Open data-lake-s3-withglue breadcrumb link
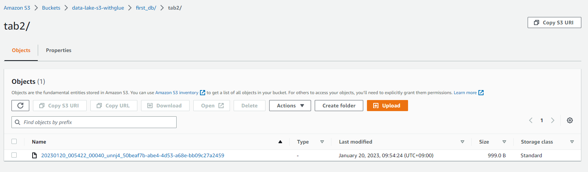The height and width of the screenshot is (172, 588). click(98, 8)
